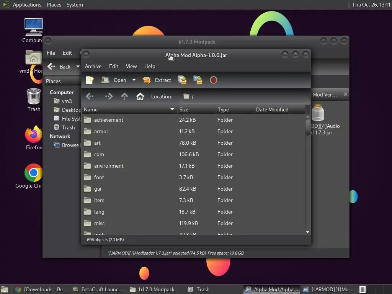Select the com folder

tap(193, 155)
